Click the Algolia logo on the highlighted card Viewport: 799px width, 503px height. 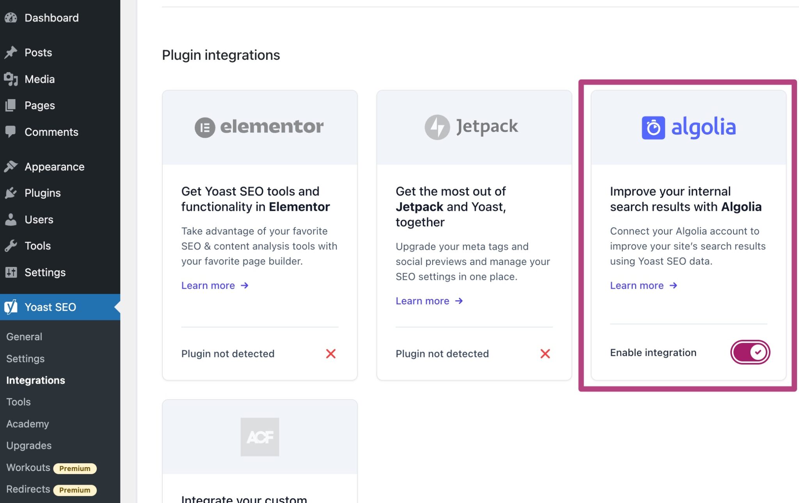coord(688,126)
